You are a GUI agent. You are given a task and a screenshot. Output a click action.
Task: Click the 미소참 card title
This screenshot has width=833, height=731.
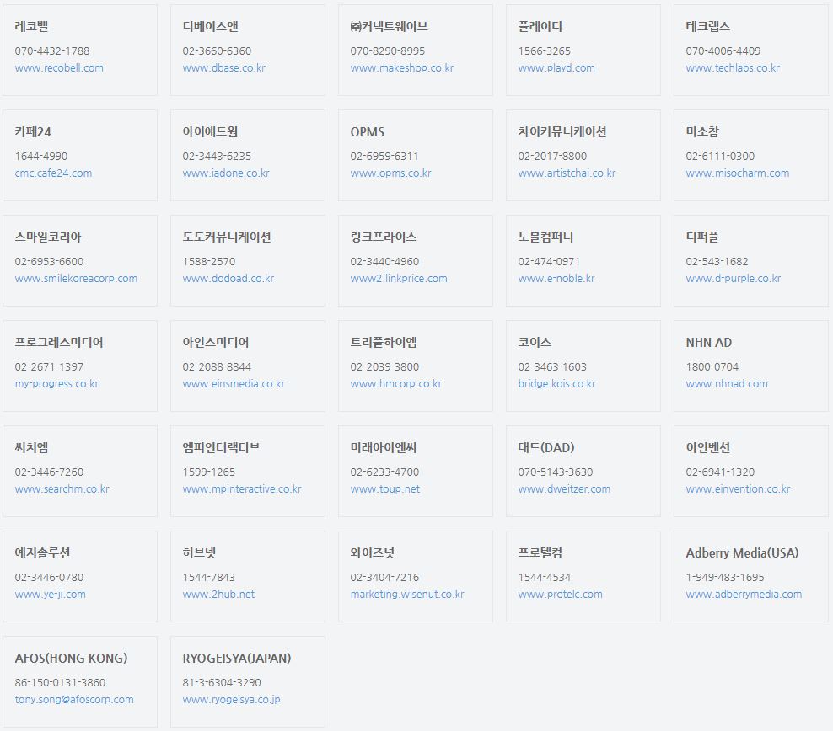click(702, 131)
